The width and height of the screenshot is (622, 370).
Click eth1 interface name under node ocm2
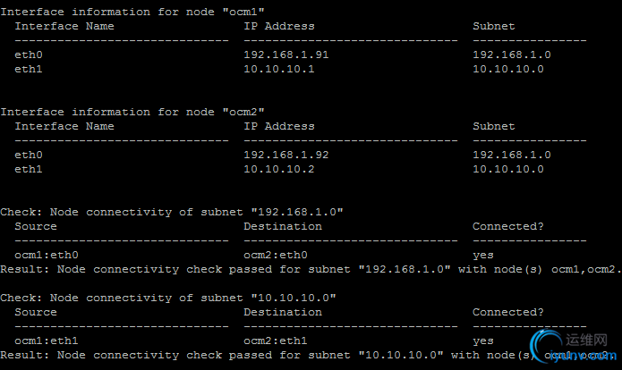click(29, 169)
